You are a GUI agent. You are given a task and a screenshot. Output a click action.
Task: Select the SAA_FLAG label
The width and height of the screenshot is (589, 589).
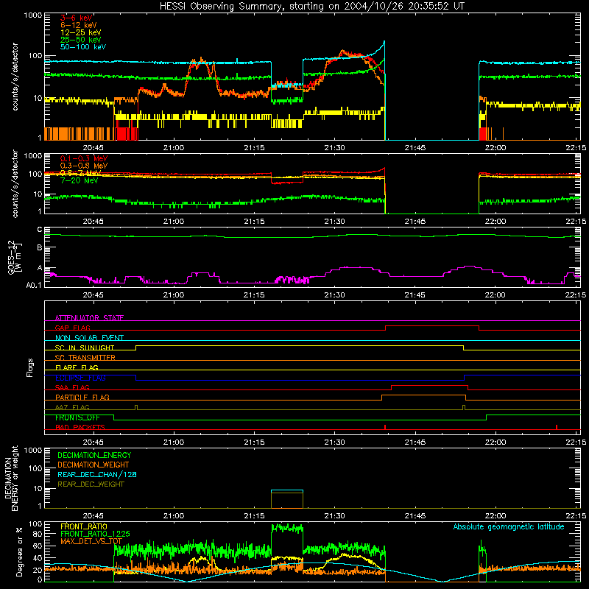click(x=72, y=387)
